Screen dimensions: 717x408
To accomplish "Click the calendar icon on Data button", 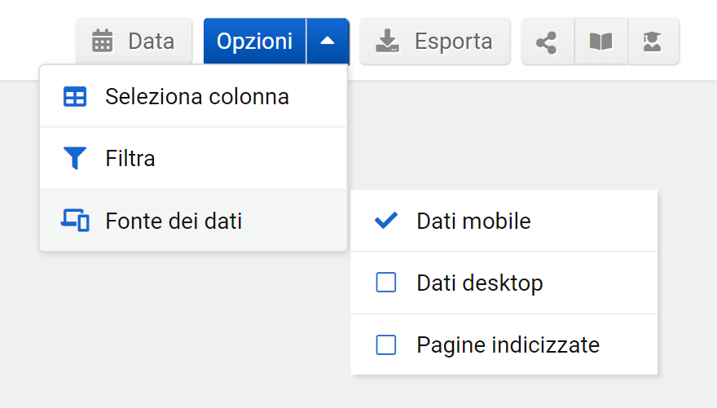I will pos(103,41).
